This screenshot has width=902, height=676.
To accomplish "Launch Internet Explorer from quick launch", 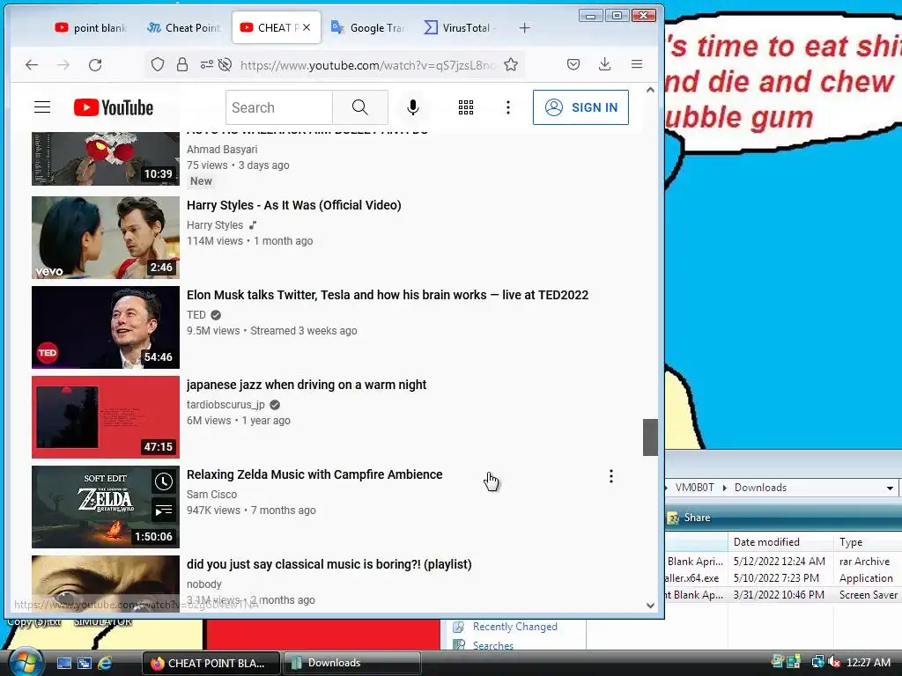I will click(x=106, y=663).
